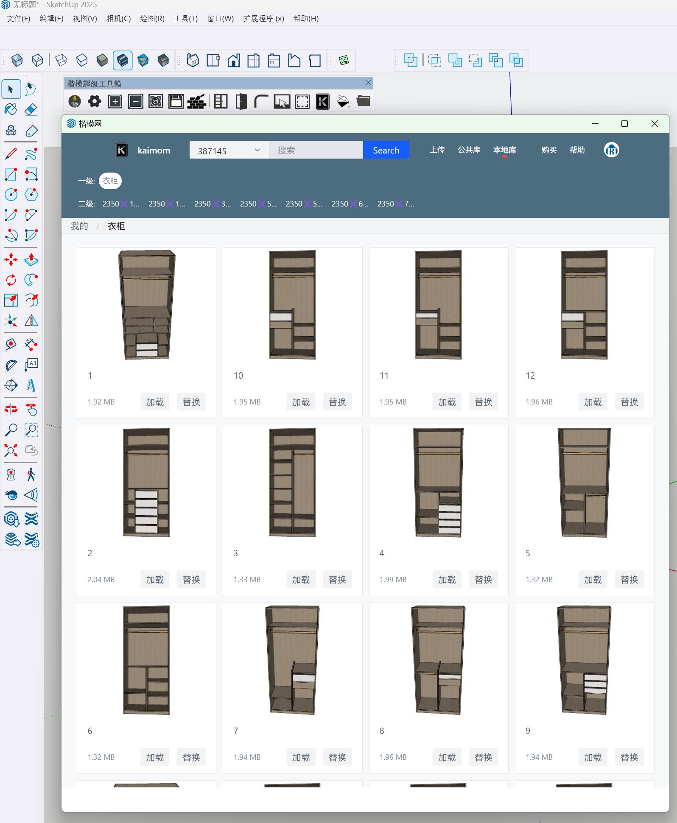Click 替换 for wardrobe model 10
Image resolution: width=677 pixels, height=823 pixels.
click(338, 402)
